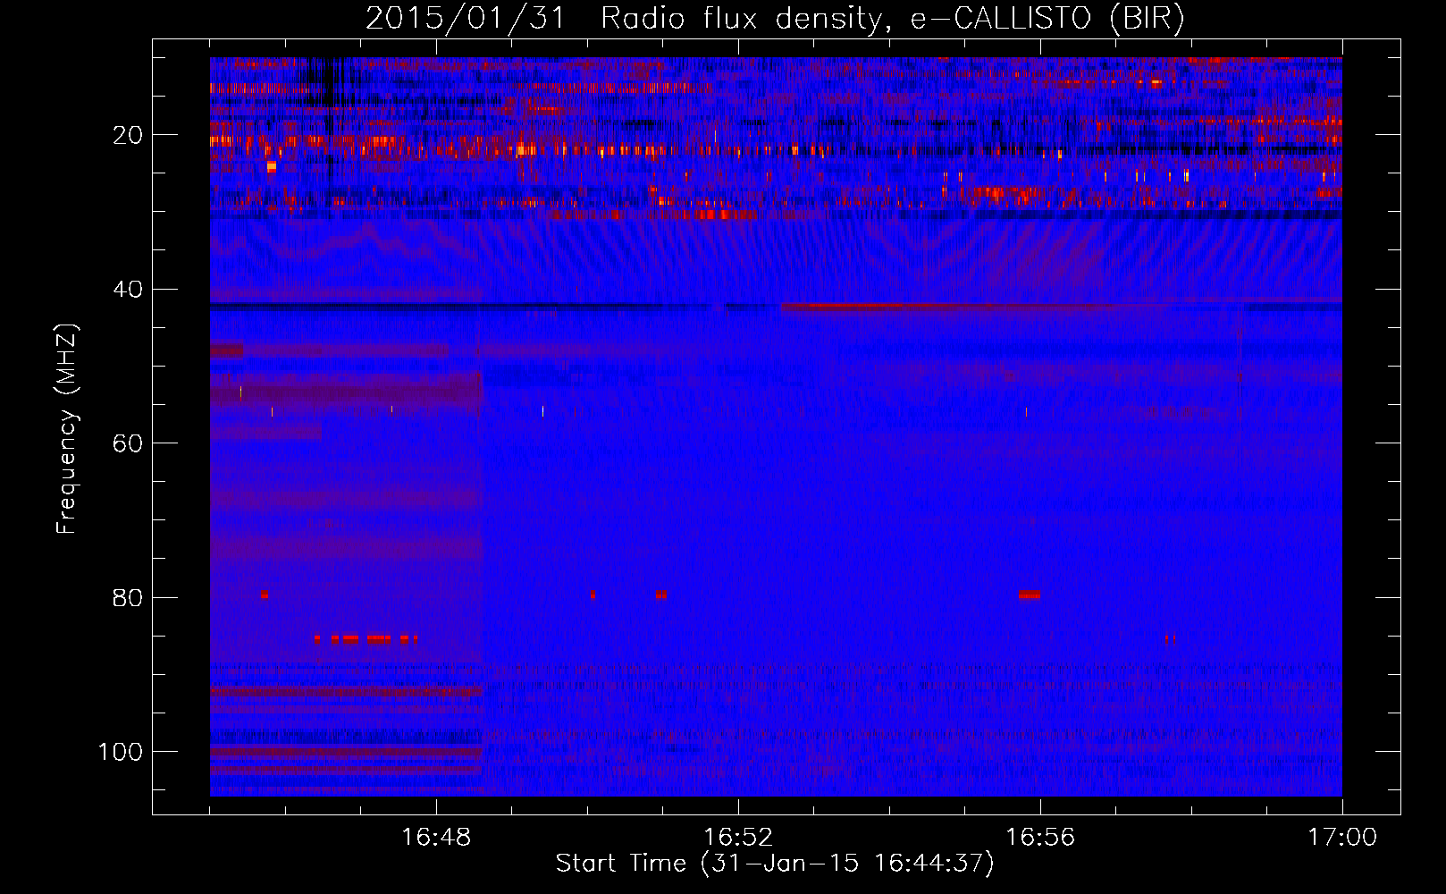Click the plot title "Radio flux density, e-CALLISTO (BIR)"

(892, 18)
